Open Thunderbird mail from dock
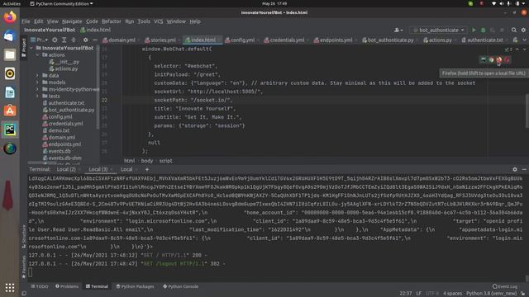This screenshot has width=529, height=297. click(x=10, y=35)
